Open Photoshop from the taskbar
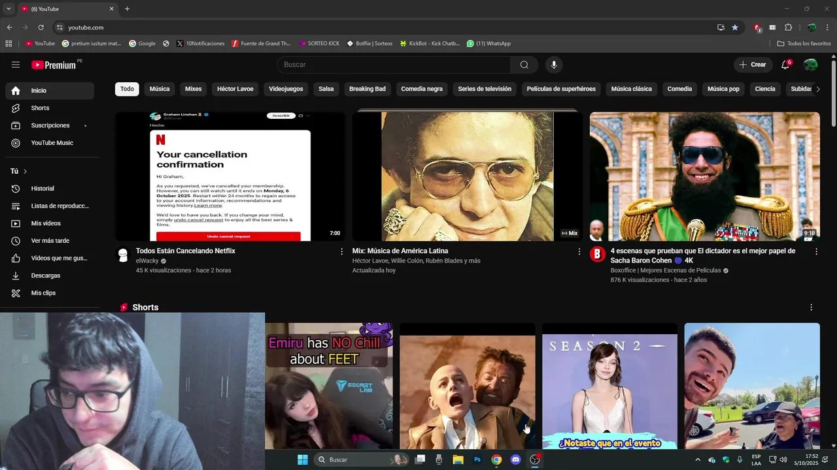Screen dimensions: 837x470 477,460
